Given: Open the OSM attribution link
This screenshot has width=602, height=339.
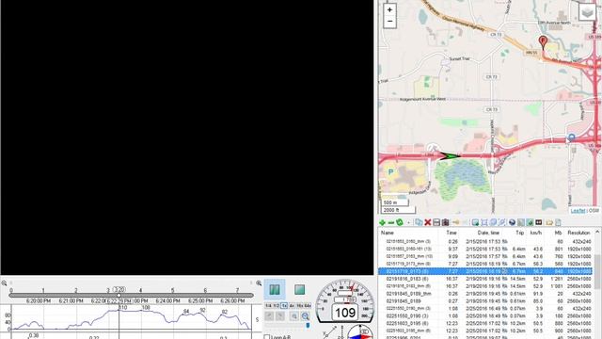Looking at the screenshot, I should coord(594,211).
